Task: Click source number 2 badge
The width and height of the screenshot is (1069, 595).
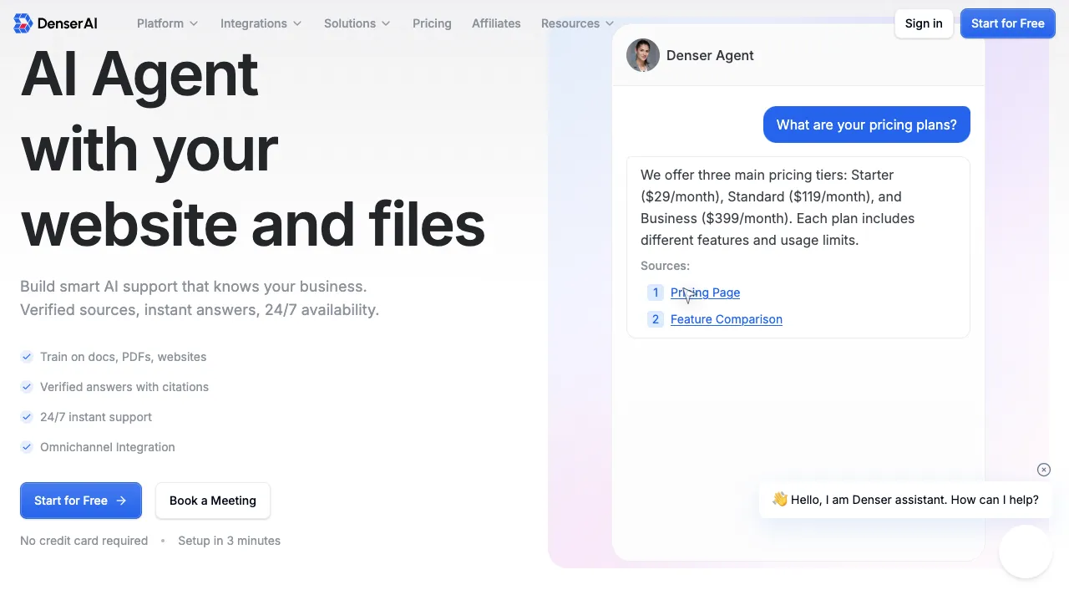Action: [x=656, y=319]
